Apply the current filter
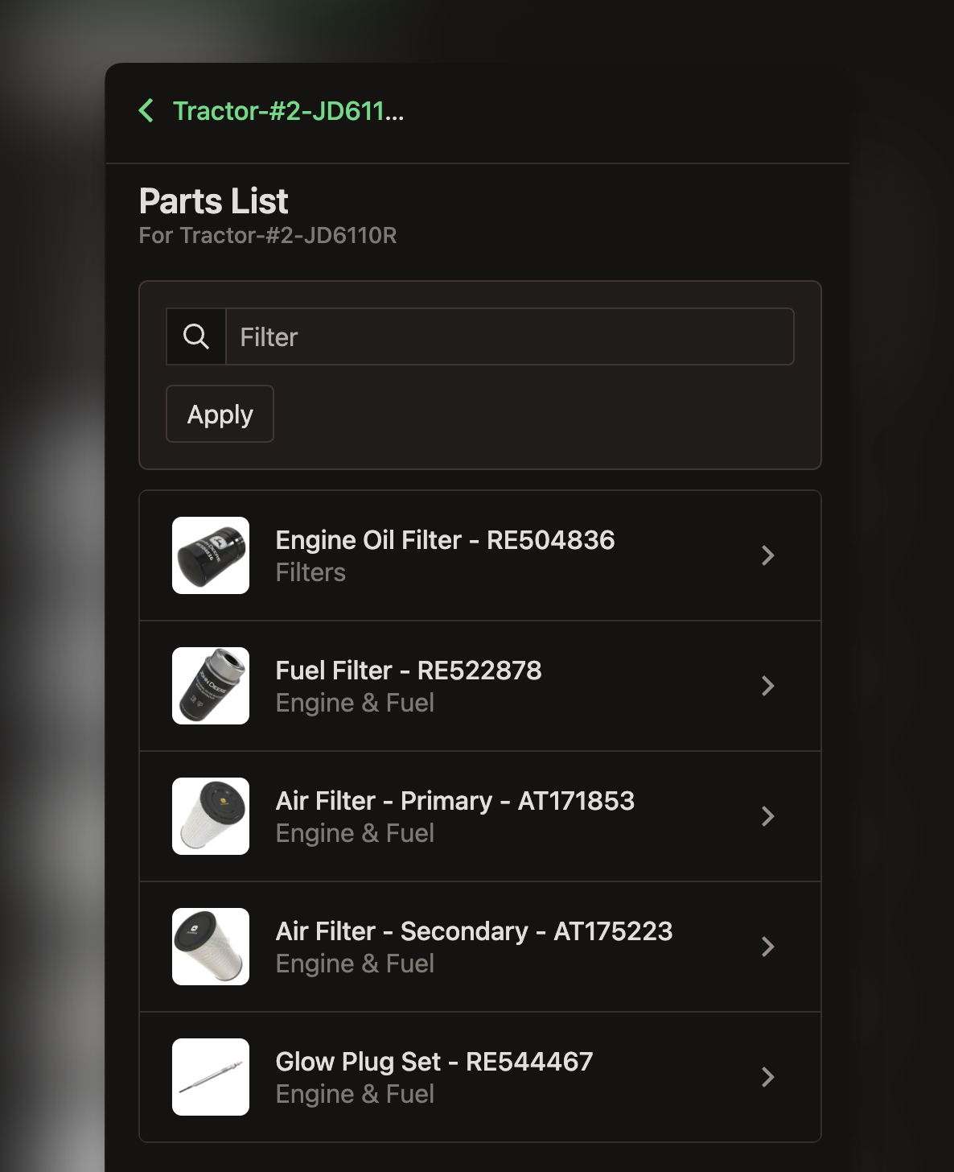Image resolution: width=954 pixels, height=1172 pixels. 220,414
